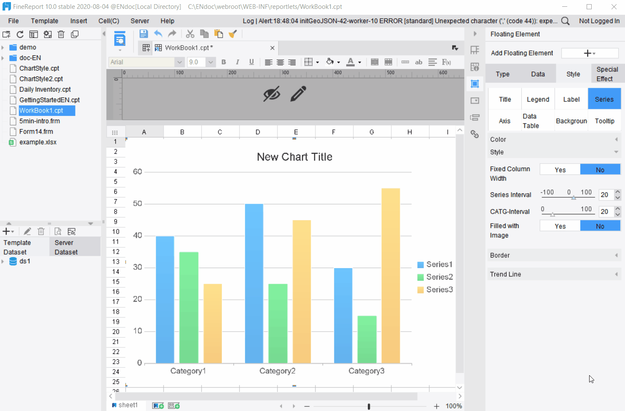Open the Insert menu

pos(78,21)
